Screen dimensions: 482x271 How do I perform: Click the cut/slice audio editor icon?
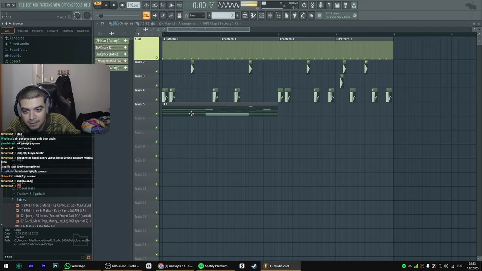[x=312, y=5]
